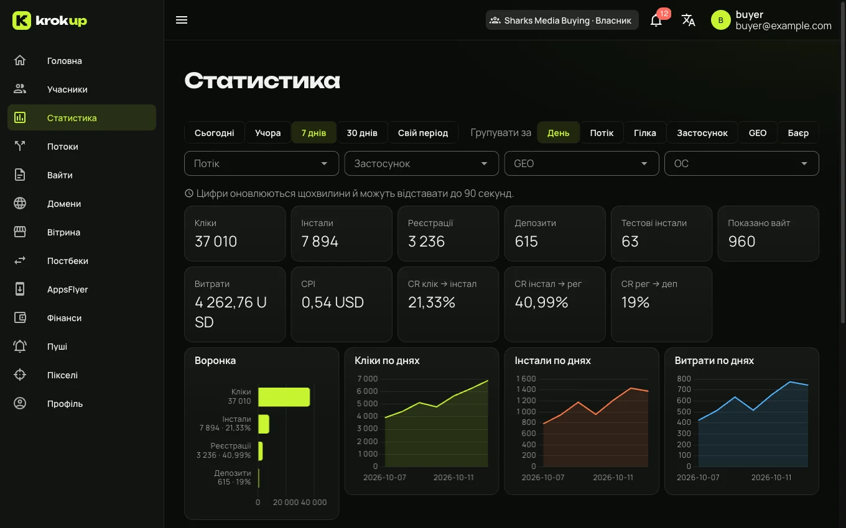The height and width of the screenshot is (528, 846).
Task: Click the buyer profile avatar
Action: (x=720, y=20)
